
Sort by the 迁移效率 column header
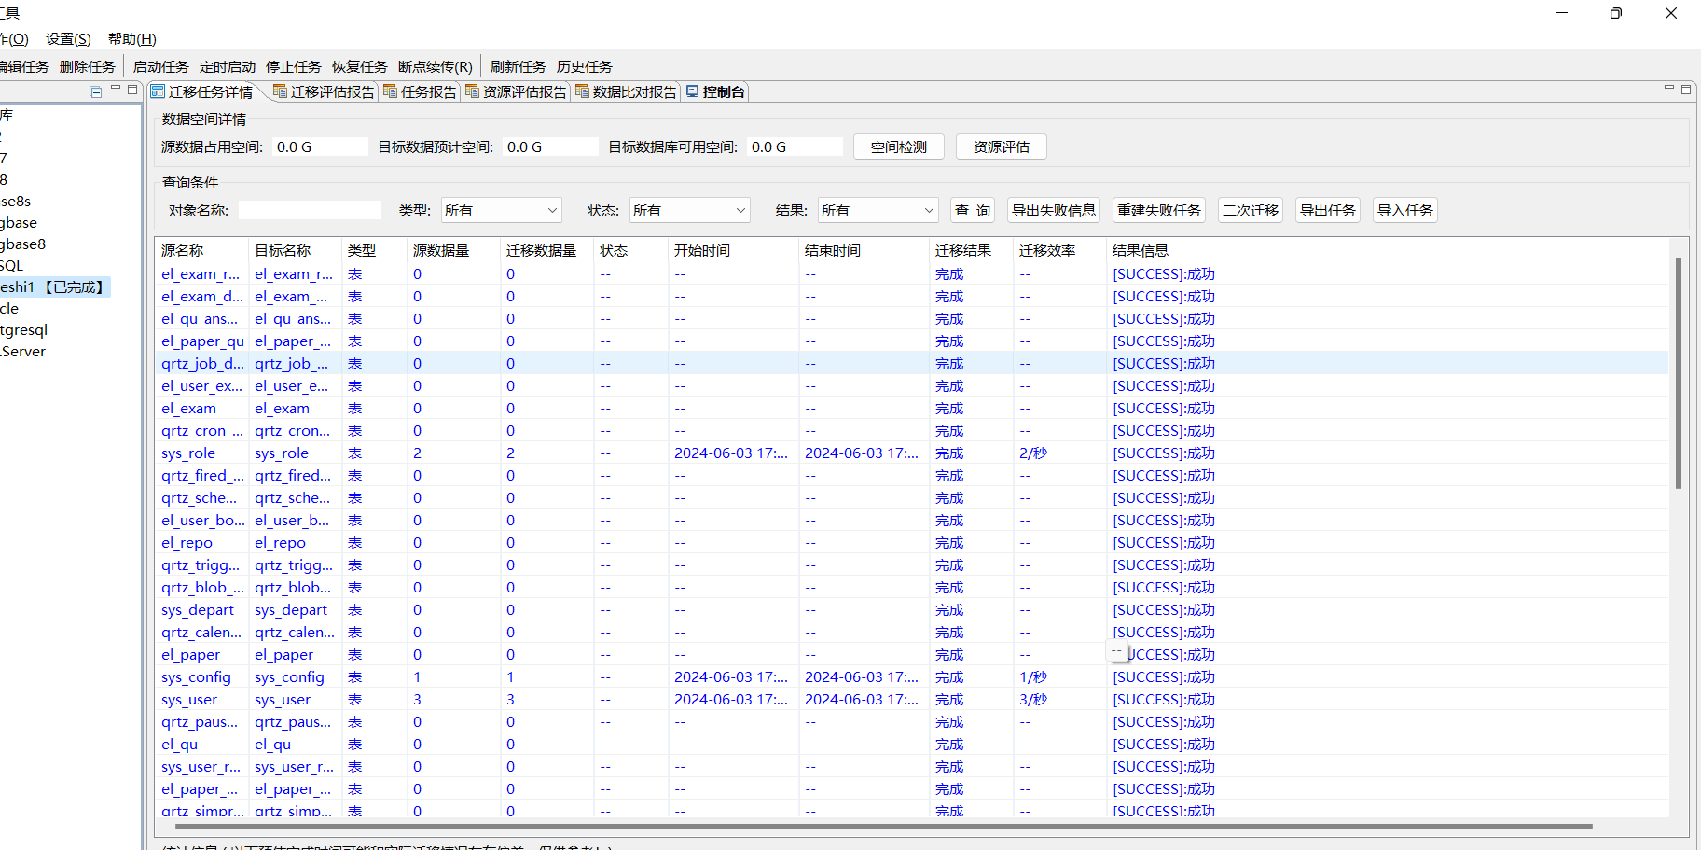pos(1059,251)
